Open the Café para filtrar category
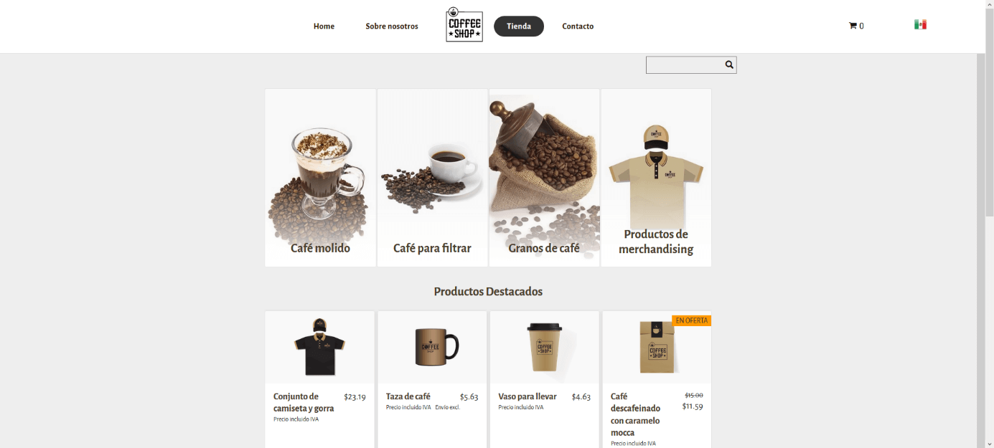This screenshot has width=994, height=448. coord(432,178)
